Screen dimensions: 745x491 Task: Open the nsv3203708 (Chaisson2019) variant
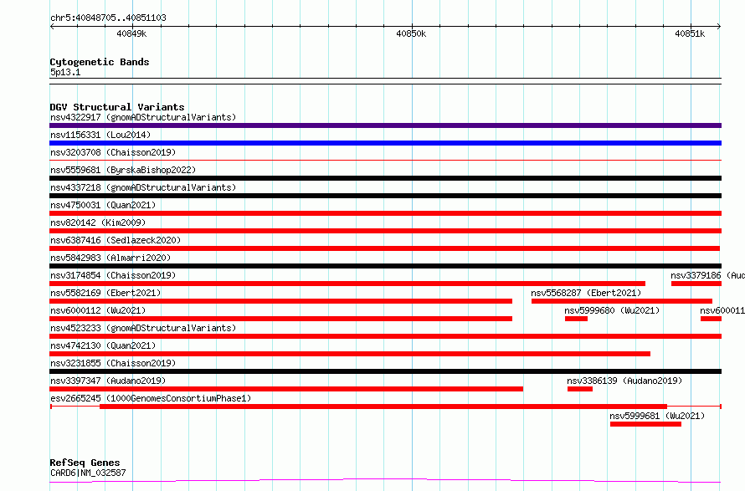coord(111,152)
